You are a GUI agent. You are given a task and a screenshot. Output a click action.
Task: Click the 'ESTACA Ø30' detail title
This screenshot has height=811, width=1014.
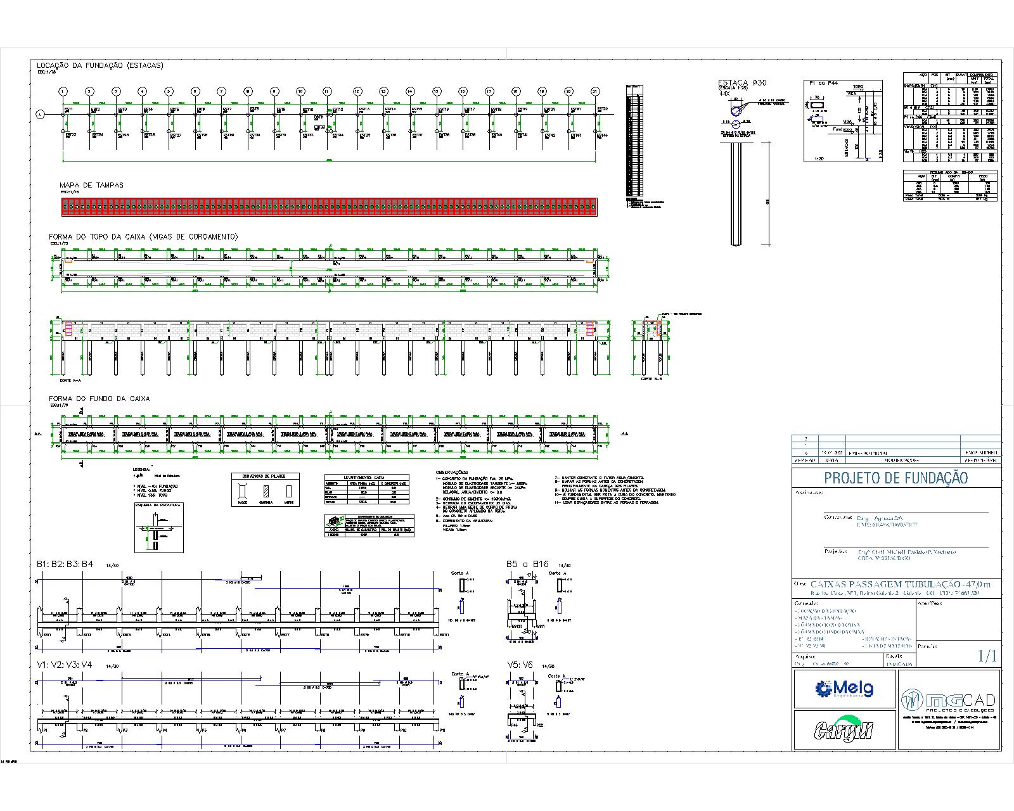coord(742,83)
